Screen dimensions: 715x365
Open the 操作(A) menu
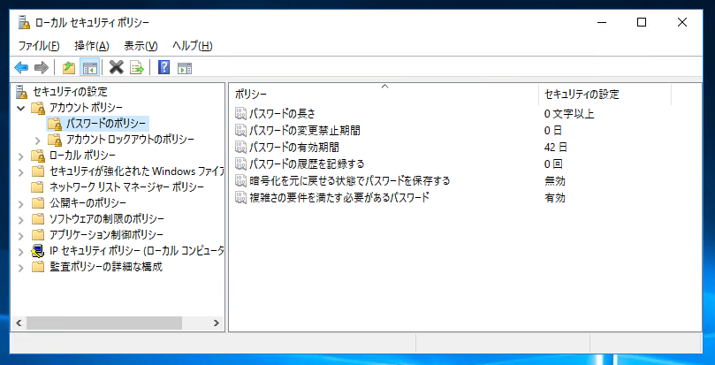coord(92,46)
